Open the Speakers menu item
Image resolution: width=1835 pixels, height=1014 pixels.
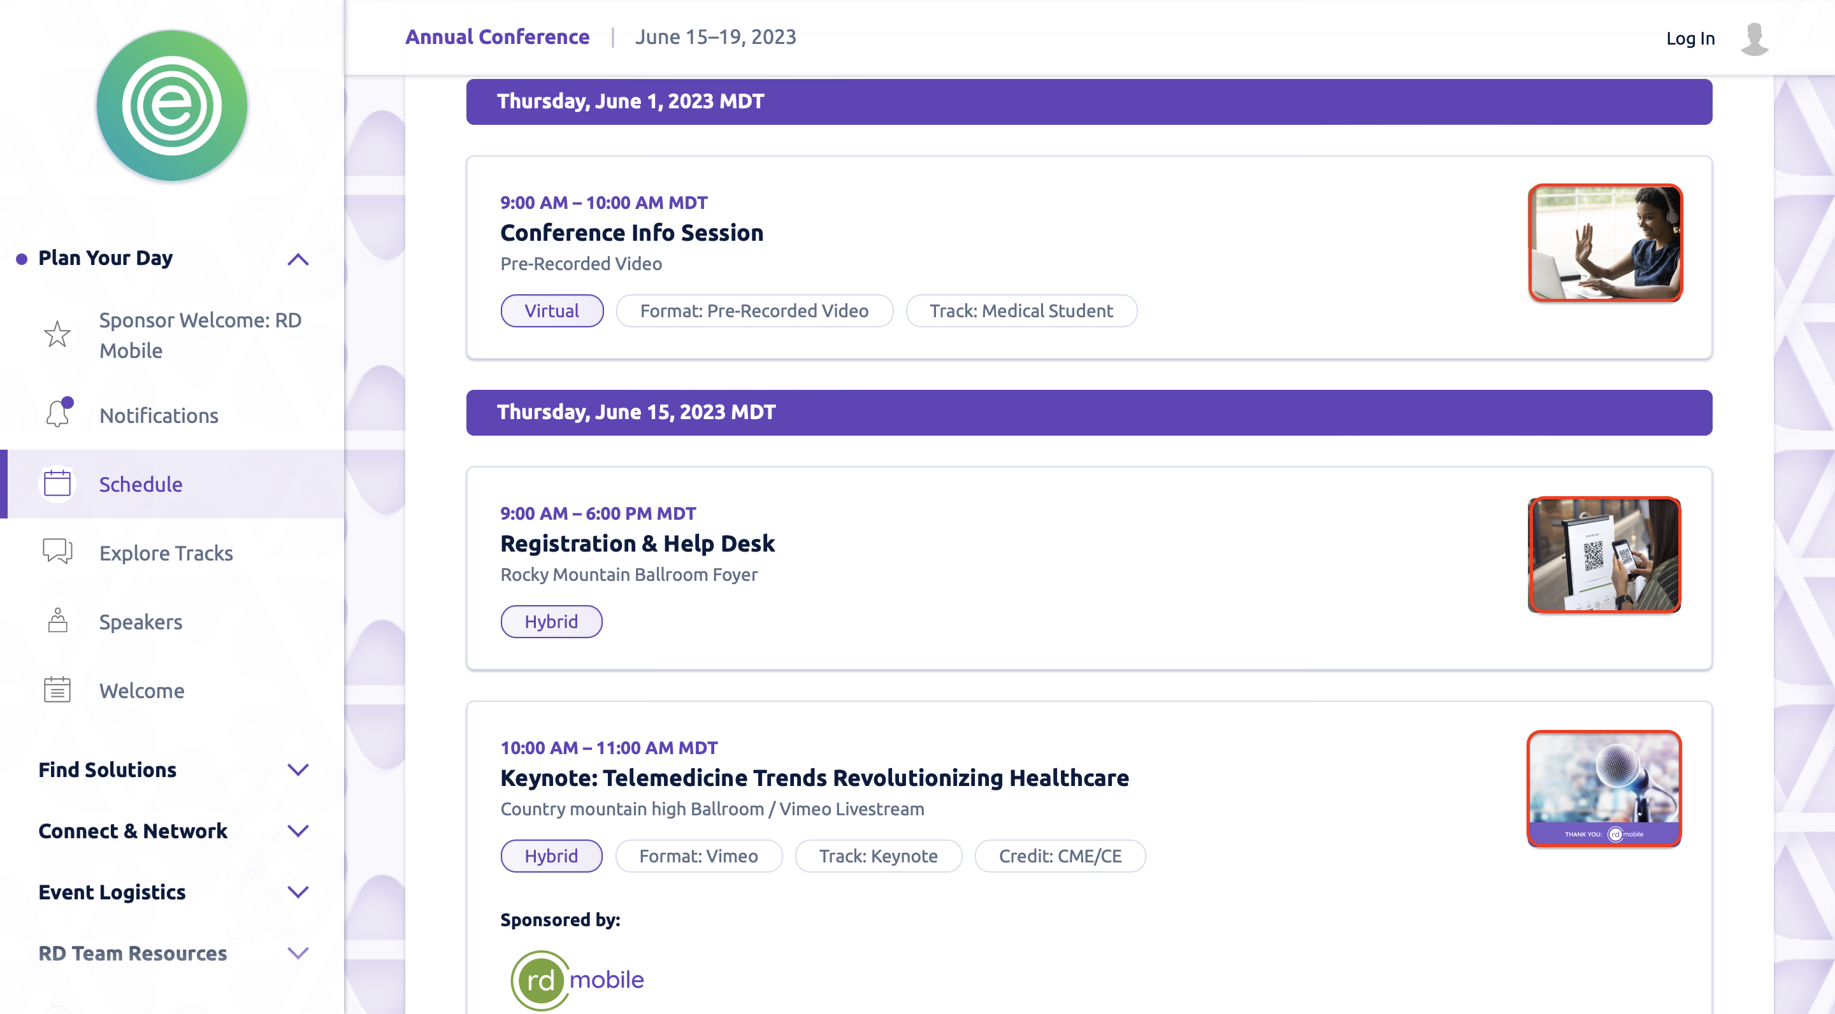[141, 622]
